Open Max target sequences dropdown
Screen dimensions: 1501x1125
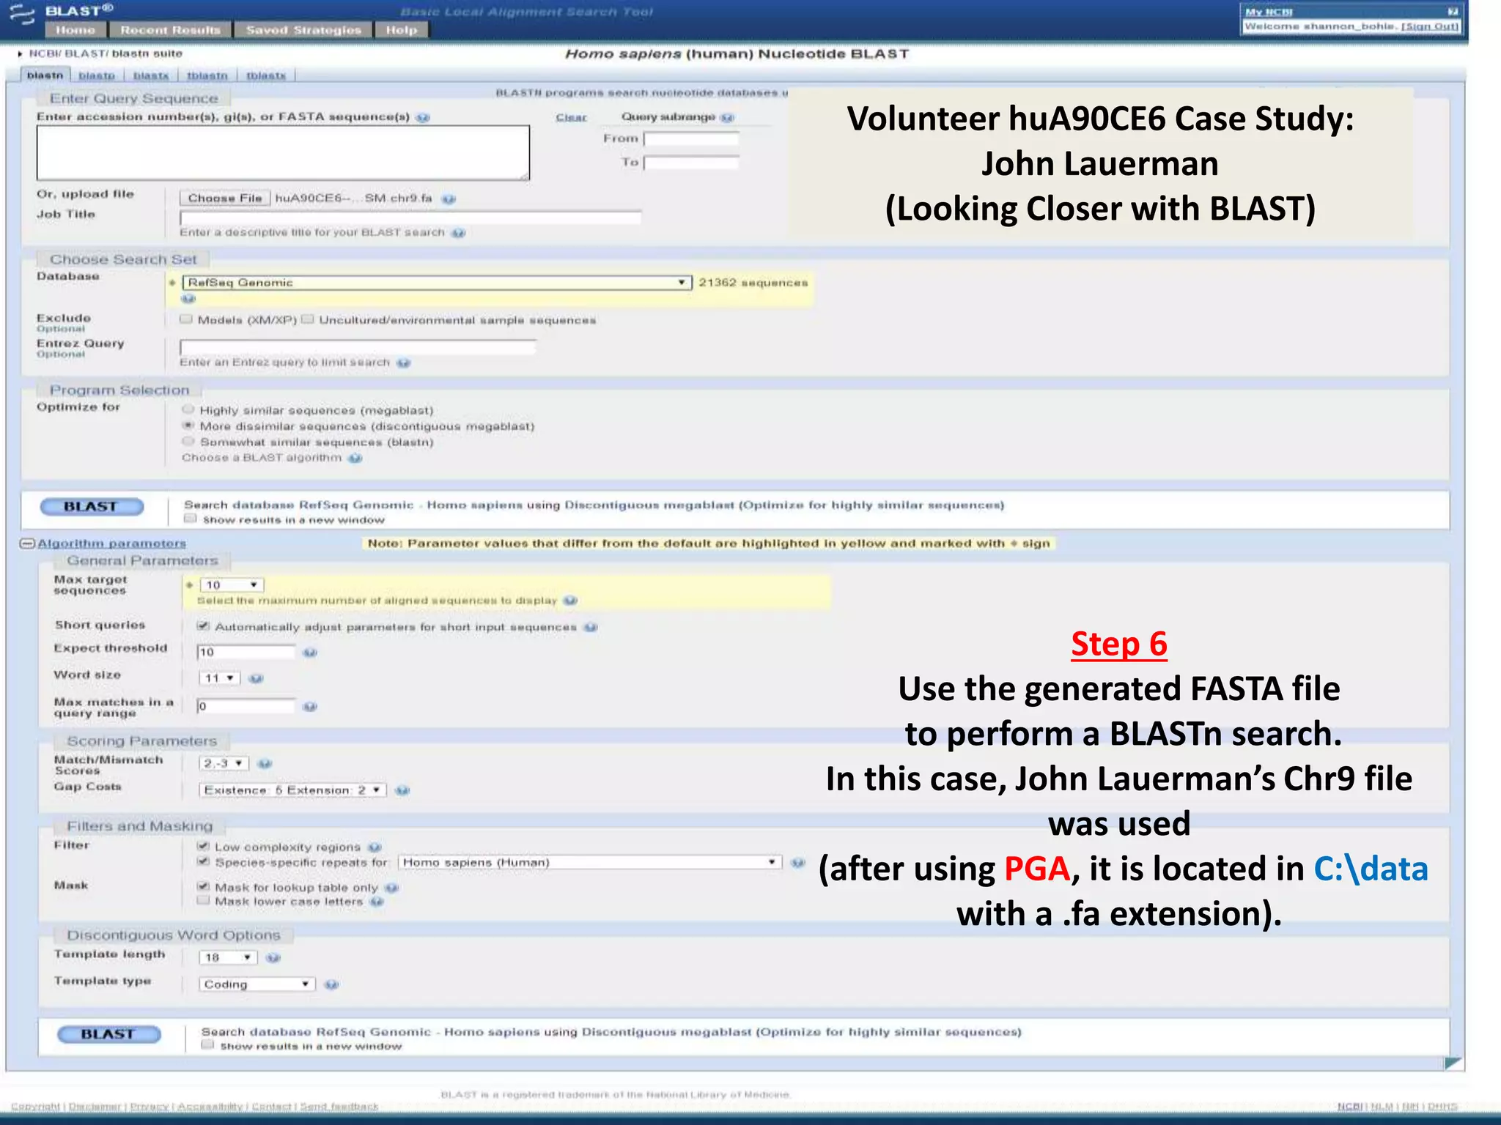pyautogui.click(x=232, y=584)
